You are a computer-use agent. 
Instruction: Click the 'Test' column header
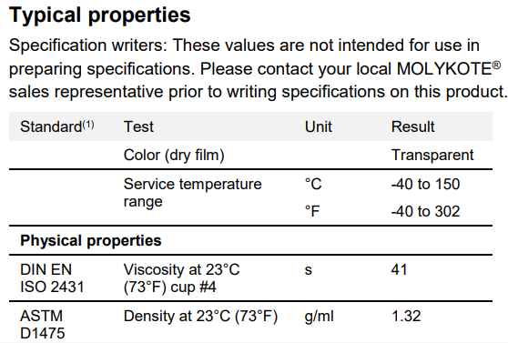[x=138, y=126]
